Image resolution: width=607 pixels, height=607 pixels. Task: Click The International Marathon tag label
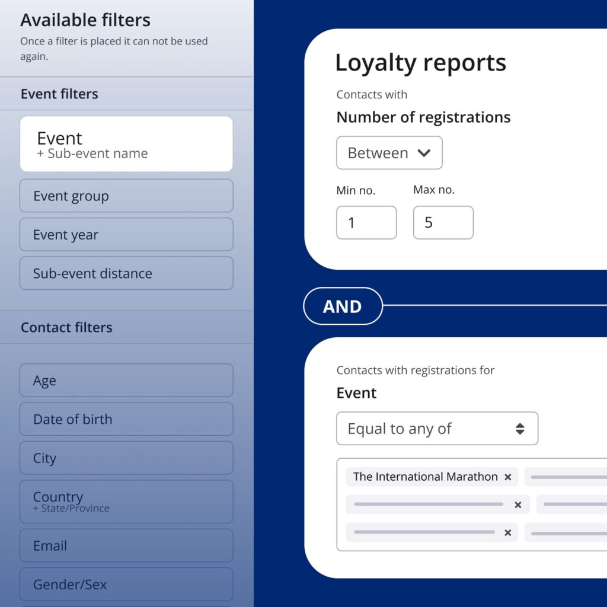coord(425,477)
